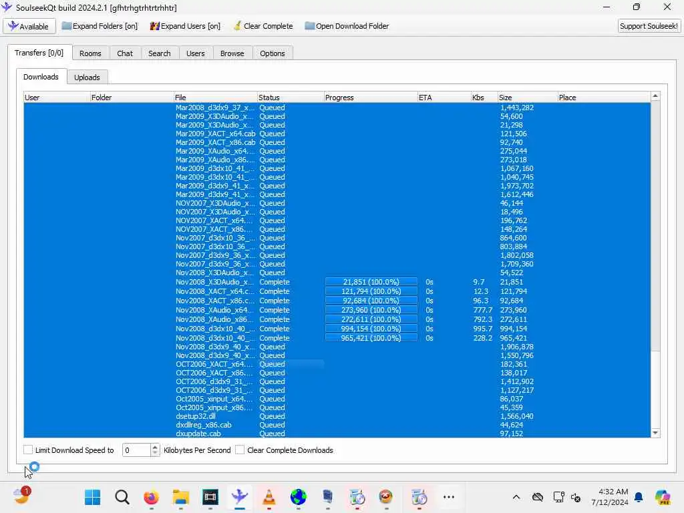Switch to the Uploads sub-tab
The width and height of the screenshot is (684, 513).
(87, 77)
